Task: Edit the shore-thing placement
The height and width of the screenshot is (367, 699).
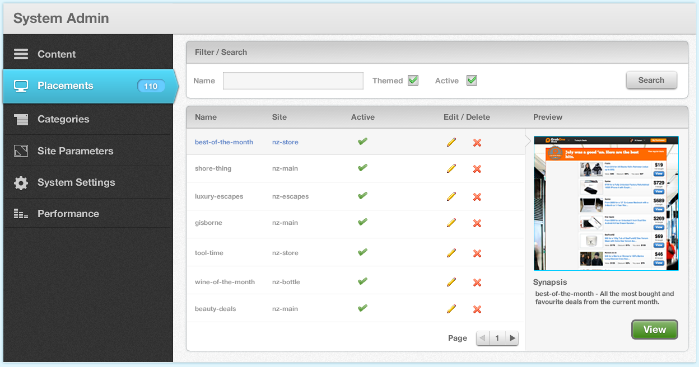Action: (451, 168)
